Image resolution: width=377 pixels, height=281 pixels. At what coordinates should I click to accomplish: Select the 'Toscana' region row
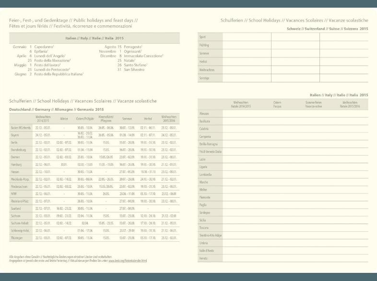pyautogui.click(x=283, y=228)
